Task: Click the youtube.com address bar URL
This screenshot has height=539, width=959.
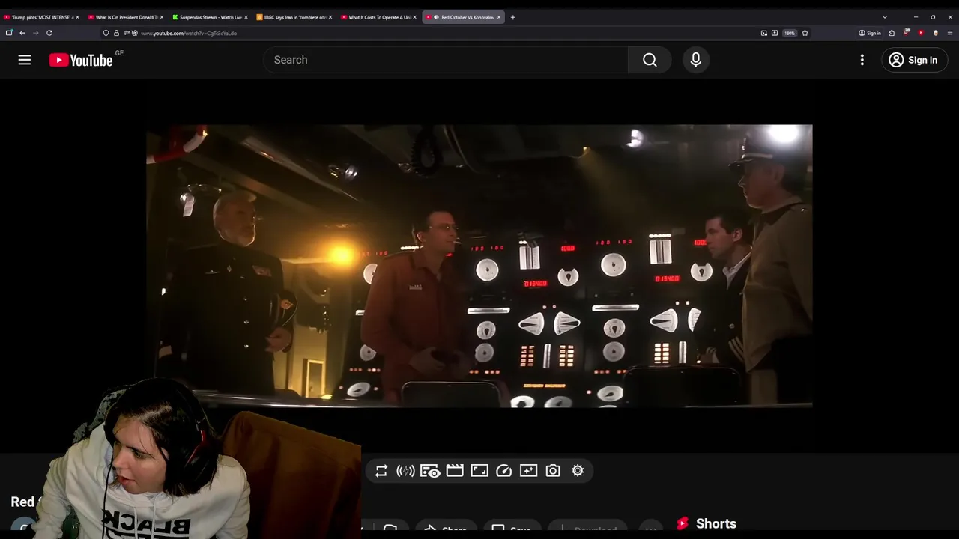Action: [189, 33]
